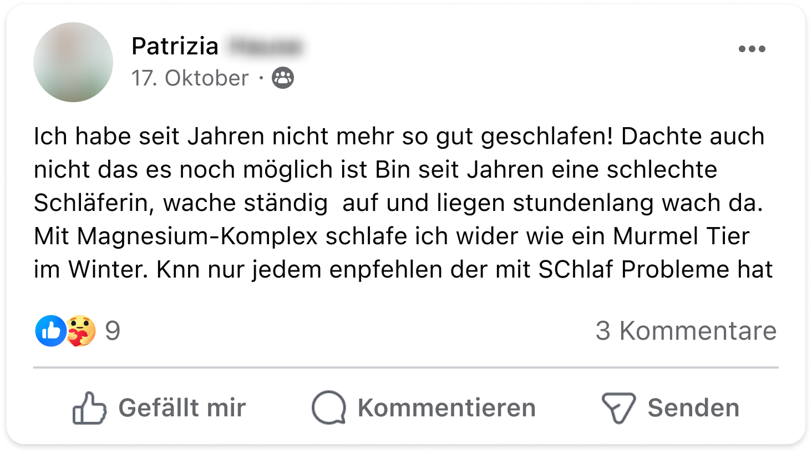Click the word "Schläferin" in the post

[94, 203]
